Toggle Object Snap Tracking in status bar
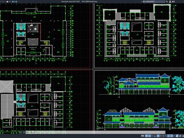The image size is (184, 138). (x=168, y=136)
